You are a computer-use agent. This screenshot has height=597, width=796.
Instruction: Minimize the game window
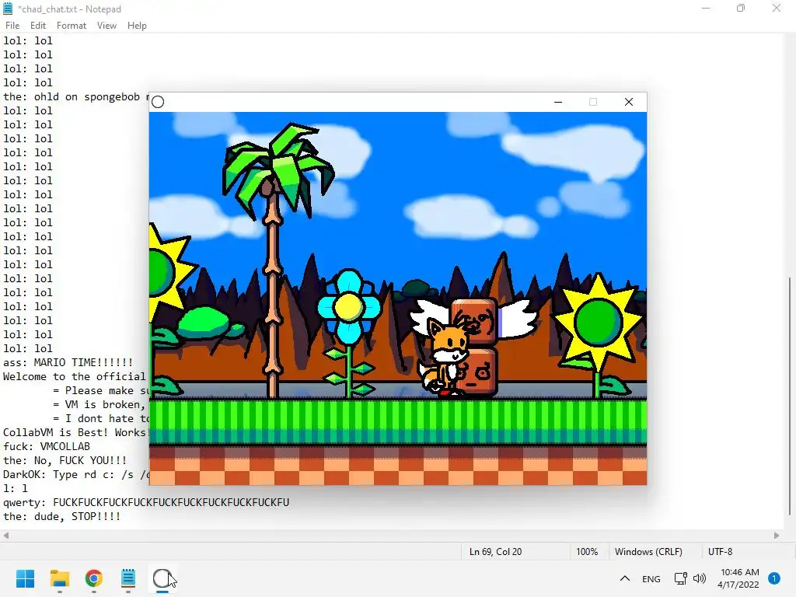coord(558,102)
